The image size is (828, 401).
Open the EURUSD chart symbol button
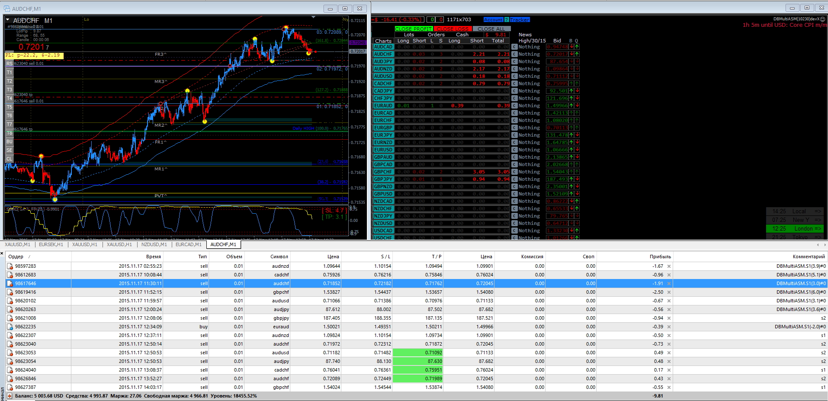[x=383, y=150]
